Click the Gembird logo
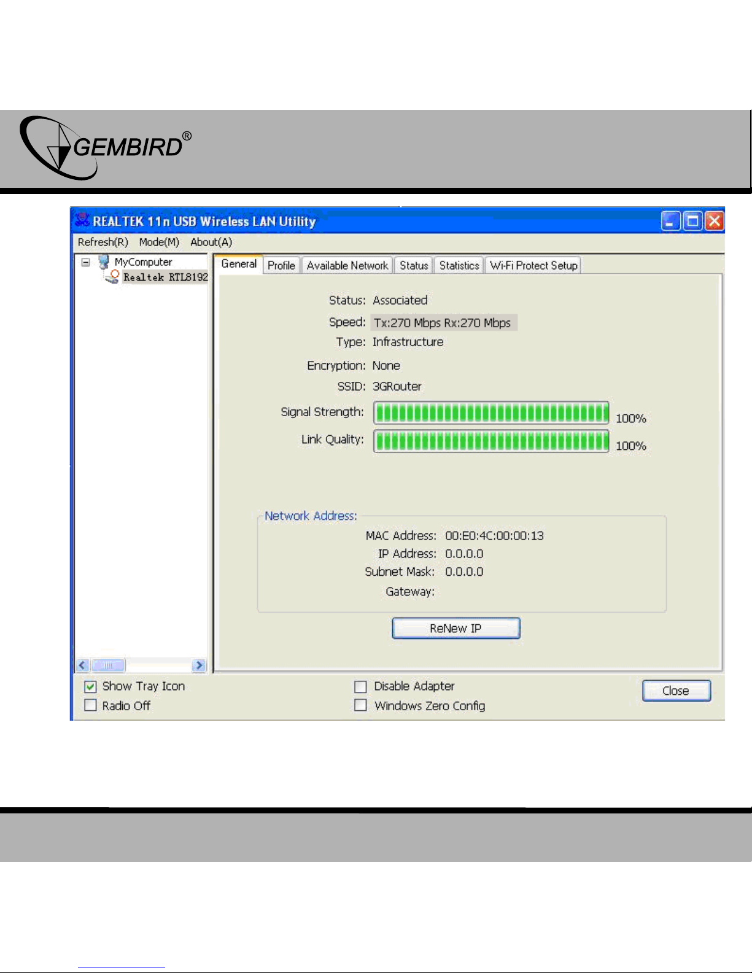 pos(105,148)
